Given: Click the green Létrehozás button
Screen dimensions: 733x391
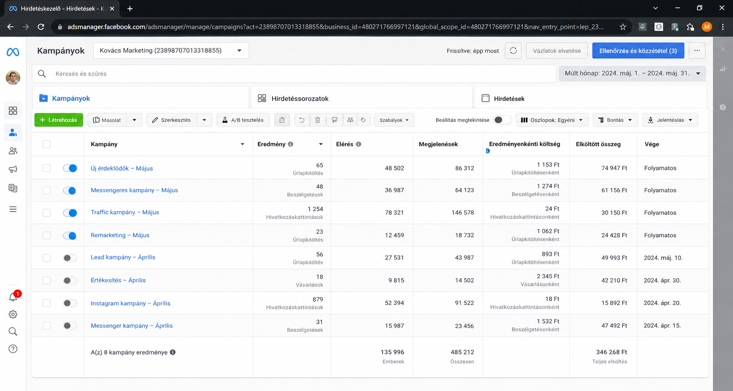Looking at the screenshot, I should click(x=58, y=120).
